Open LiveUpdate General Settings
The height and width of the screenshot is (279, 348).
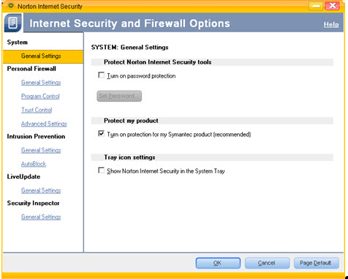[41, 190]
